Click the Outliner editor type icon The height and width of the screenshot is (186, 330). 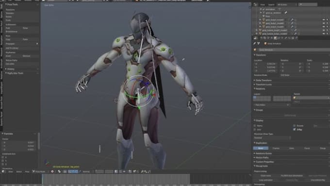[255, 4]
